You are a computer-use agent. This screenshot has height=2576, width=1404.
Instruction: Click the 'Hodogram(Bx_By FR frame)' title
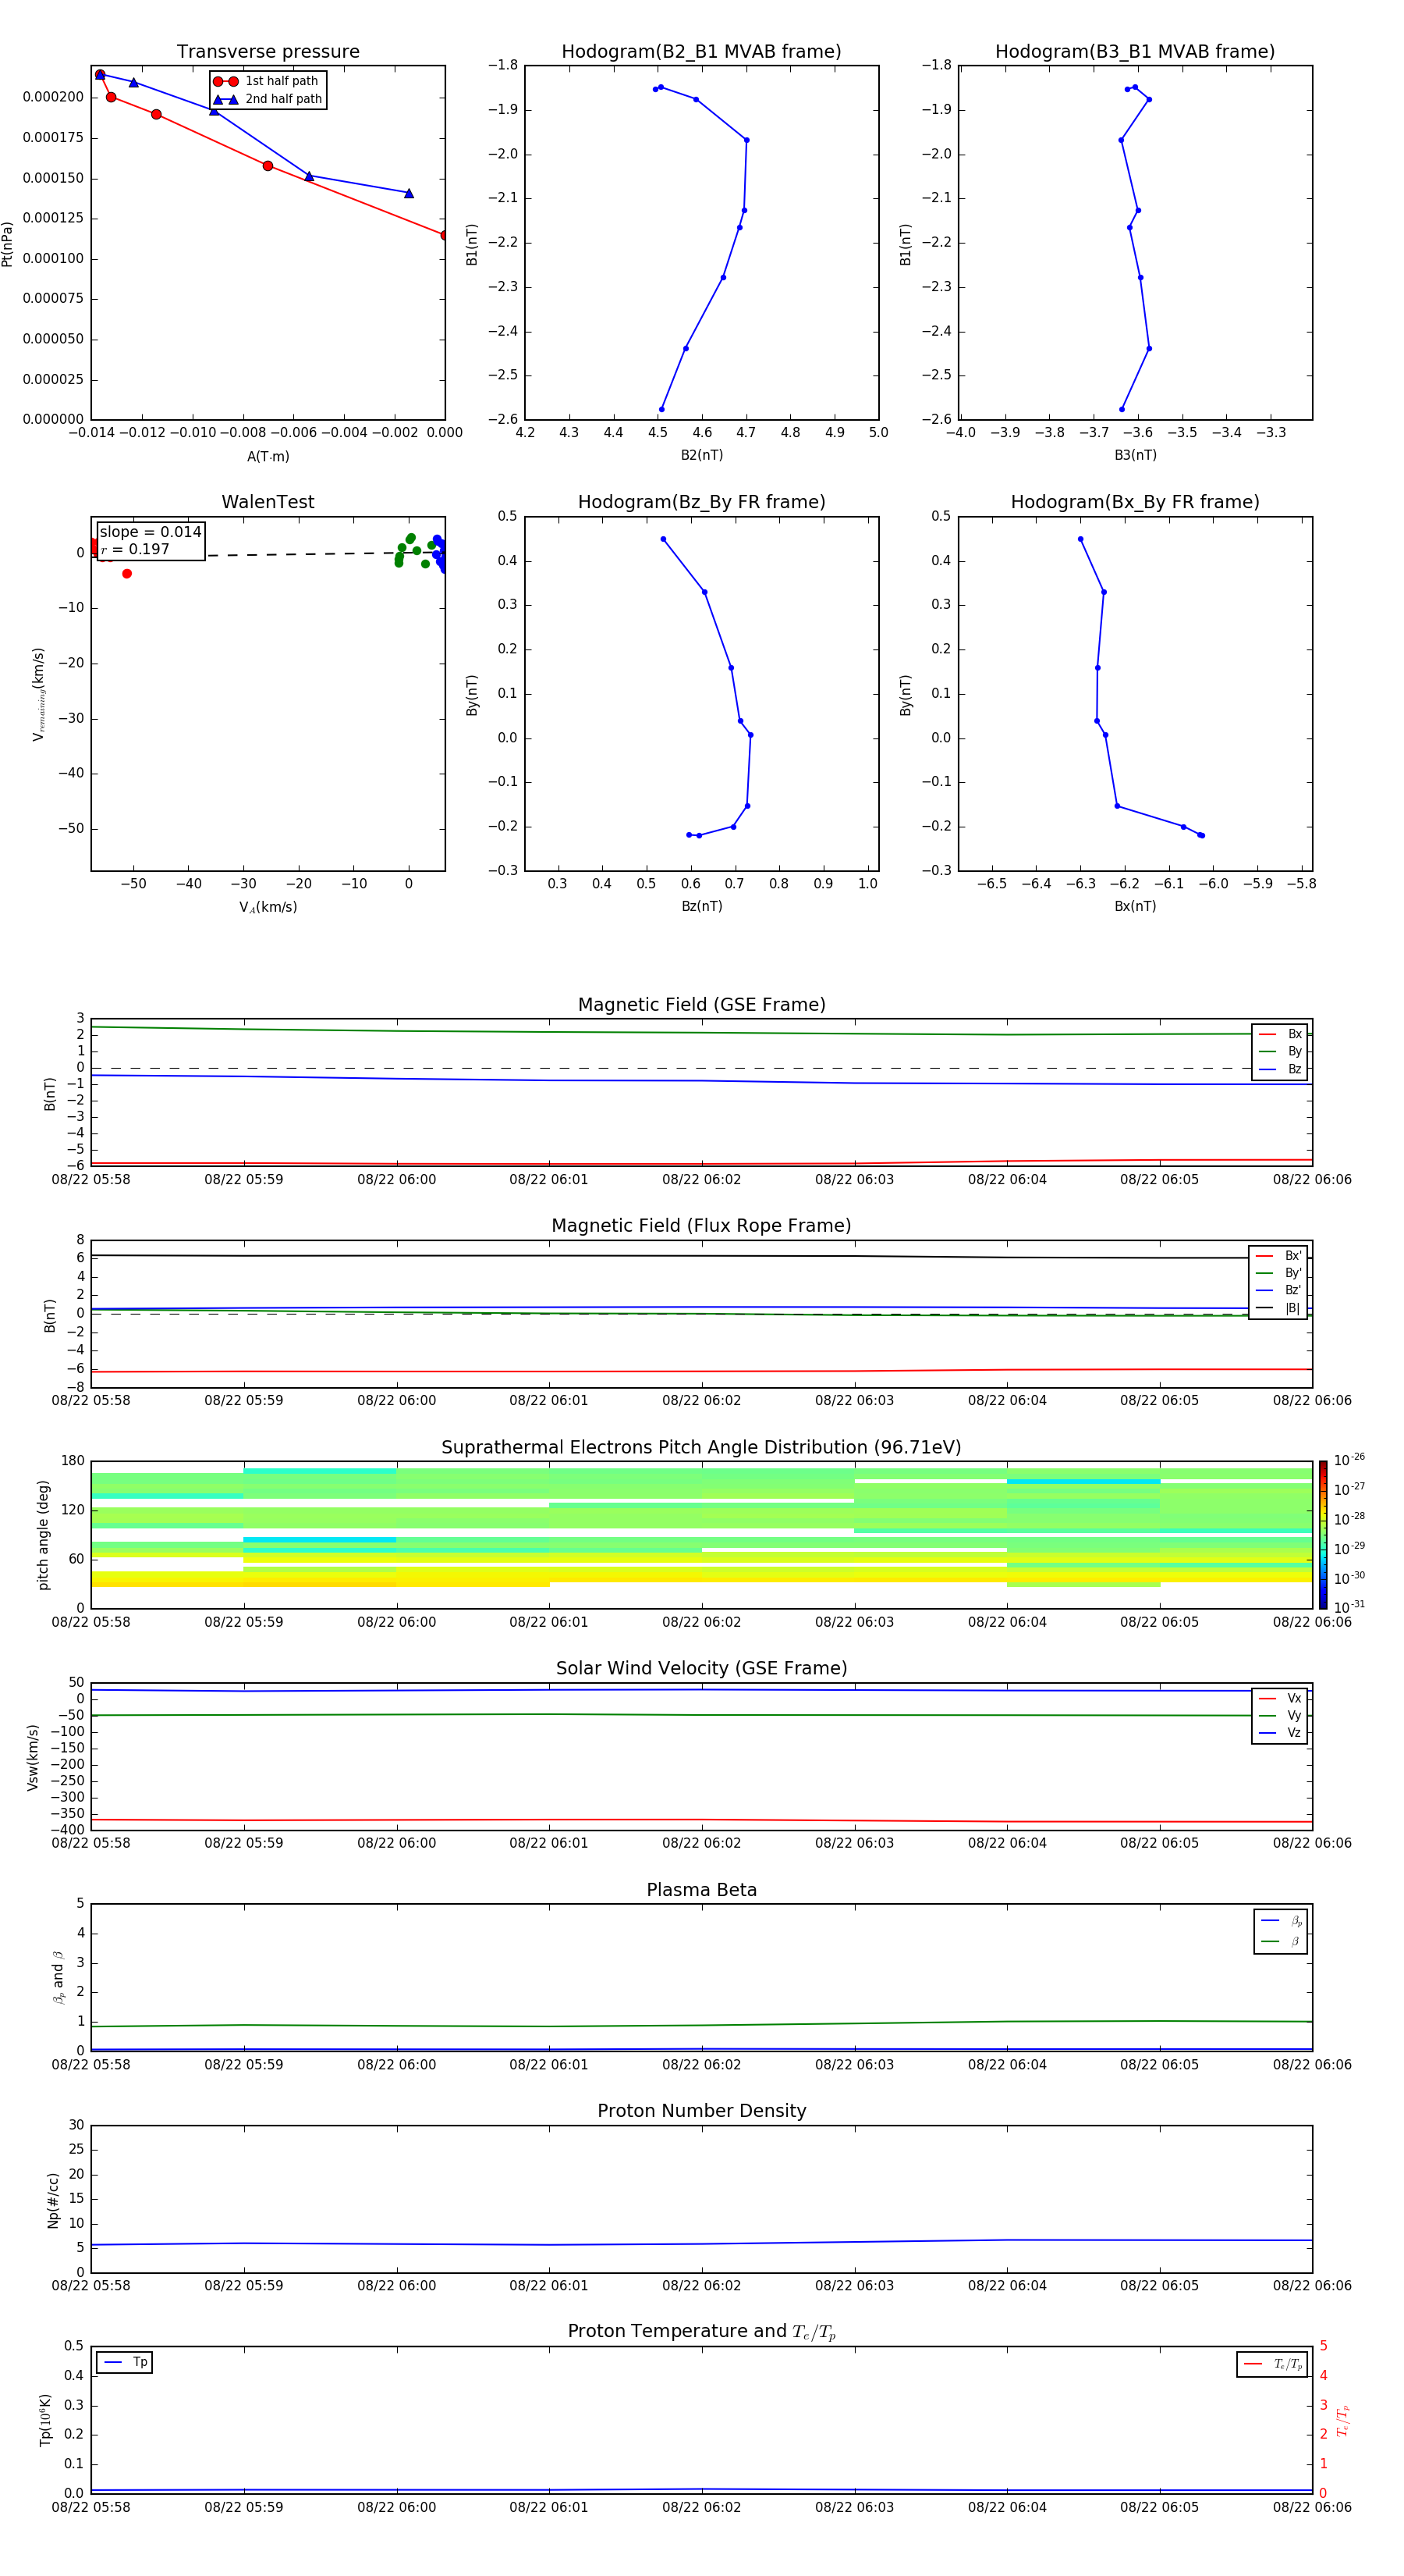pyautogui.click(x=1135, y=502)
